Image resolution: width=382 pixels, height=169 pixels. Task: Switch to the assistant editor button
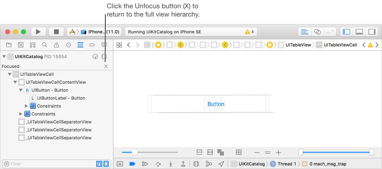(x=317, y=32)
